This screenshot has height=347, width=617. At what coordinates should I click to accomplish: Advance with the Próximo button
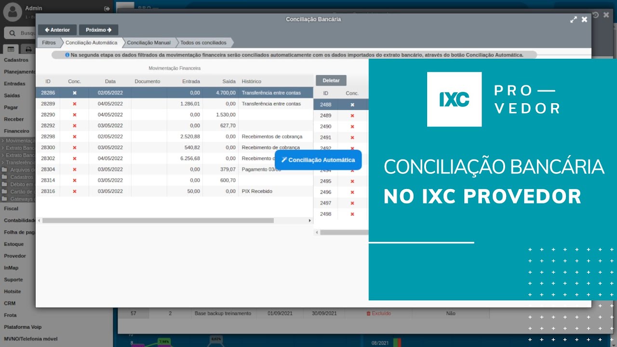98,30
